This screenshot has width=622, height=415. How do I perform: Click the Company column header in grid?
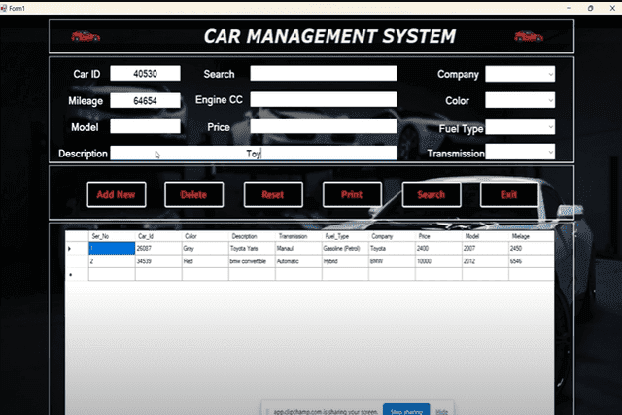[392, 236]
